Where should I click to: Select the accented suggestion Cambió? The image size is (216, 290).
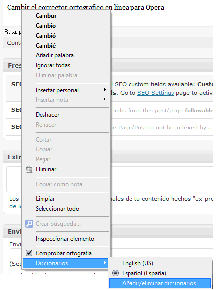[x=45, y=36]
